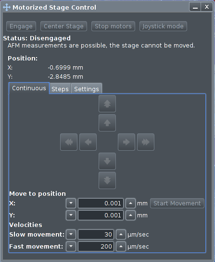
Task: Open the Settings tab
Action: point(87,89)
